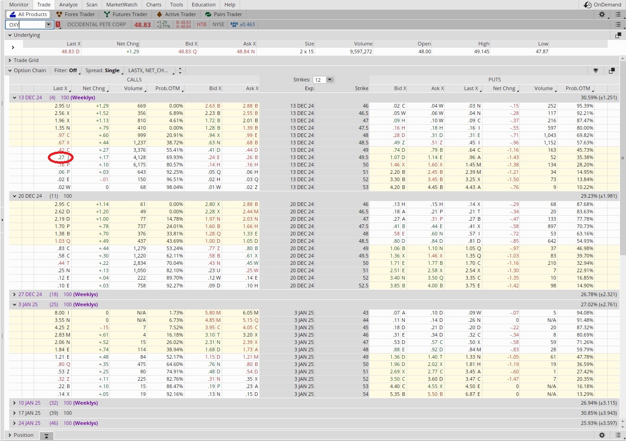Open the Spread: Single menu
This screenshot has height=441, width=626.
point(103,70)
